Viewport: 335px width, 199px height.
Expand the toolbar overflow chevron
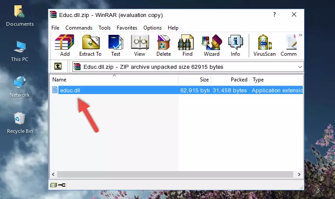[x=301, y=35]
